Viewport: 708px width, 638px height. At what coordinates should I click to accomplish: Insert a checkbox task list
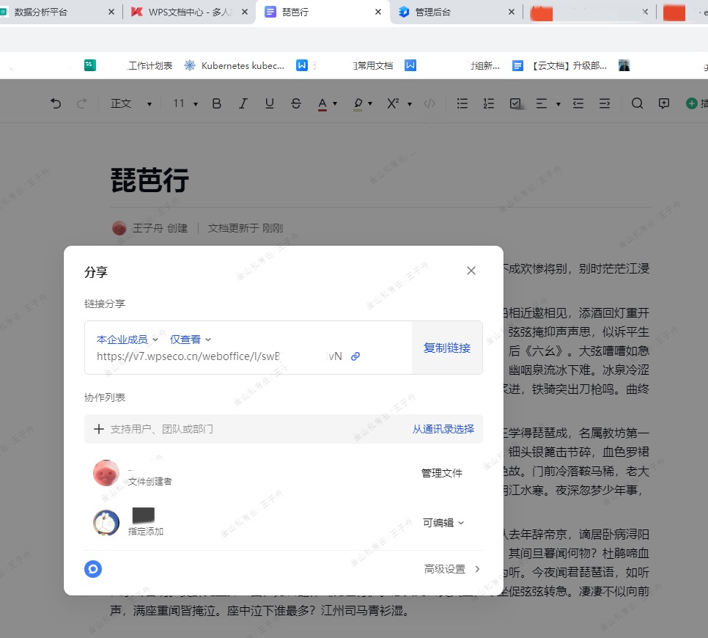pos(515,103)
